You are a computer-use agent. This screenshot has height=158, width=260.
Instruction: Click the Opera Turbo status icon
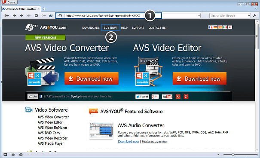tap(21, 155)
